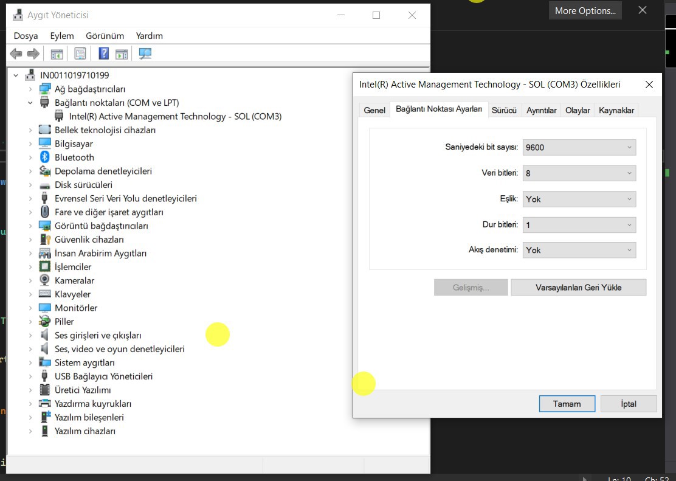This screenshot has height=481, width=676.
Task: Open the Eşlik parity dropdown
Action: [579, 199]
